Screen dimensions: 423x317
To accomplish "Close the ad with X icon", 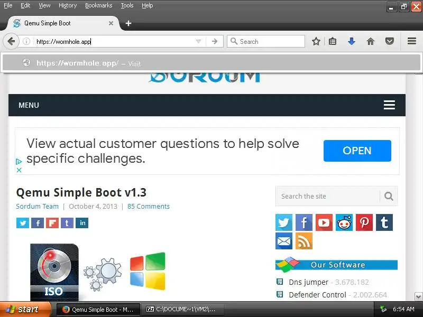I will click(x=19, y=170).
